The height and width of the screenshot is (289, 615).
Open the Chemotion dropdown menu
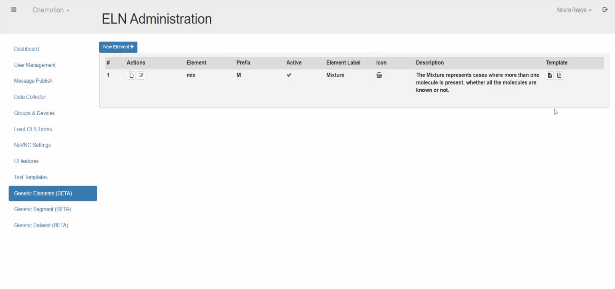51,10
